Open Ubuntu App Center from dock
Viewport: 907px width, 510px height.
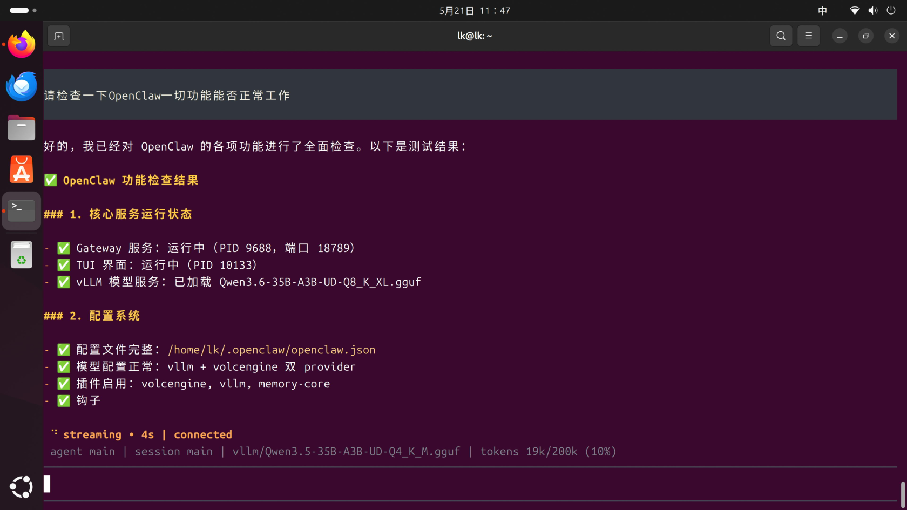click(22, 170)
